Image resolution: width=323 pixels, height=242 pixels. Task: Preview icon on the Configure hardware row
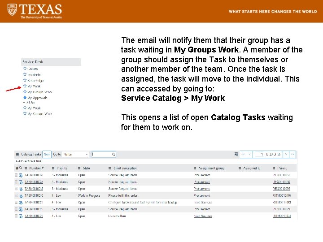click(x=21, y=203)
